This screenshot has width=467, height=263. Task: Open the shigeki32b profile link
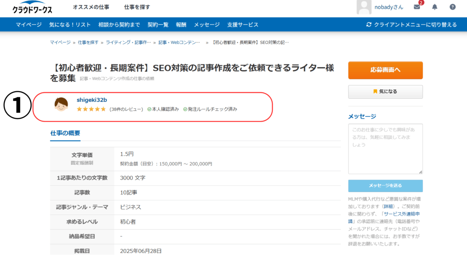pos(92,100)
